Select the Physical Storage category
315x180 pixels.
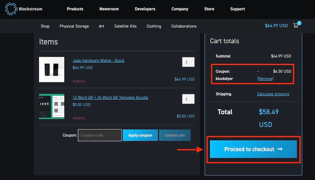pyautogui.click(x=74, y=26)
